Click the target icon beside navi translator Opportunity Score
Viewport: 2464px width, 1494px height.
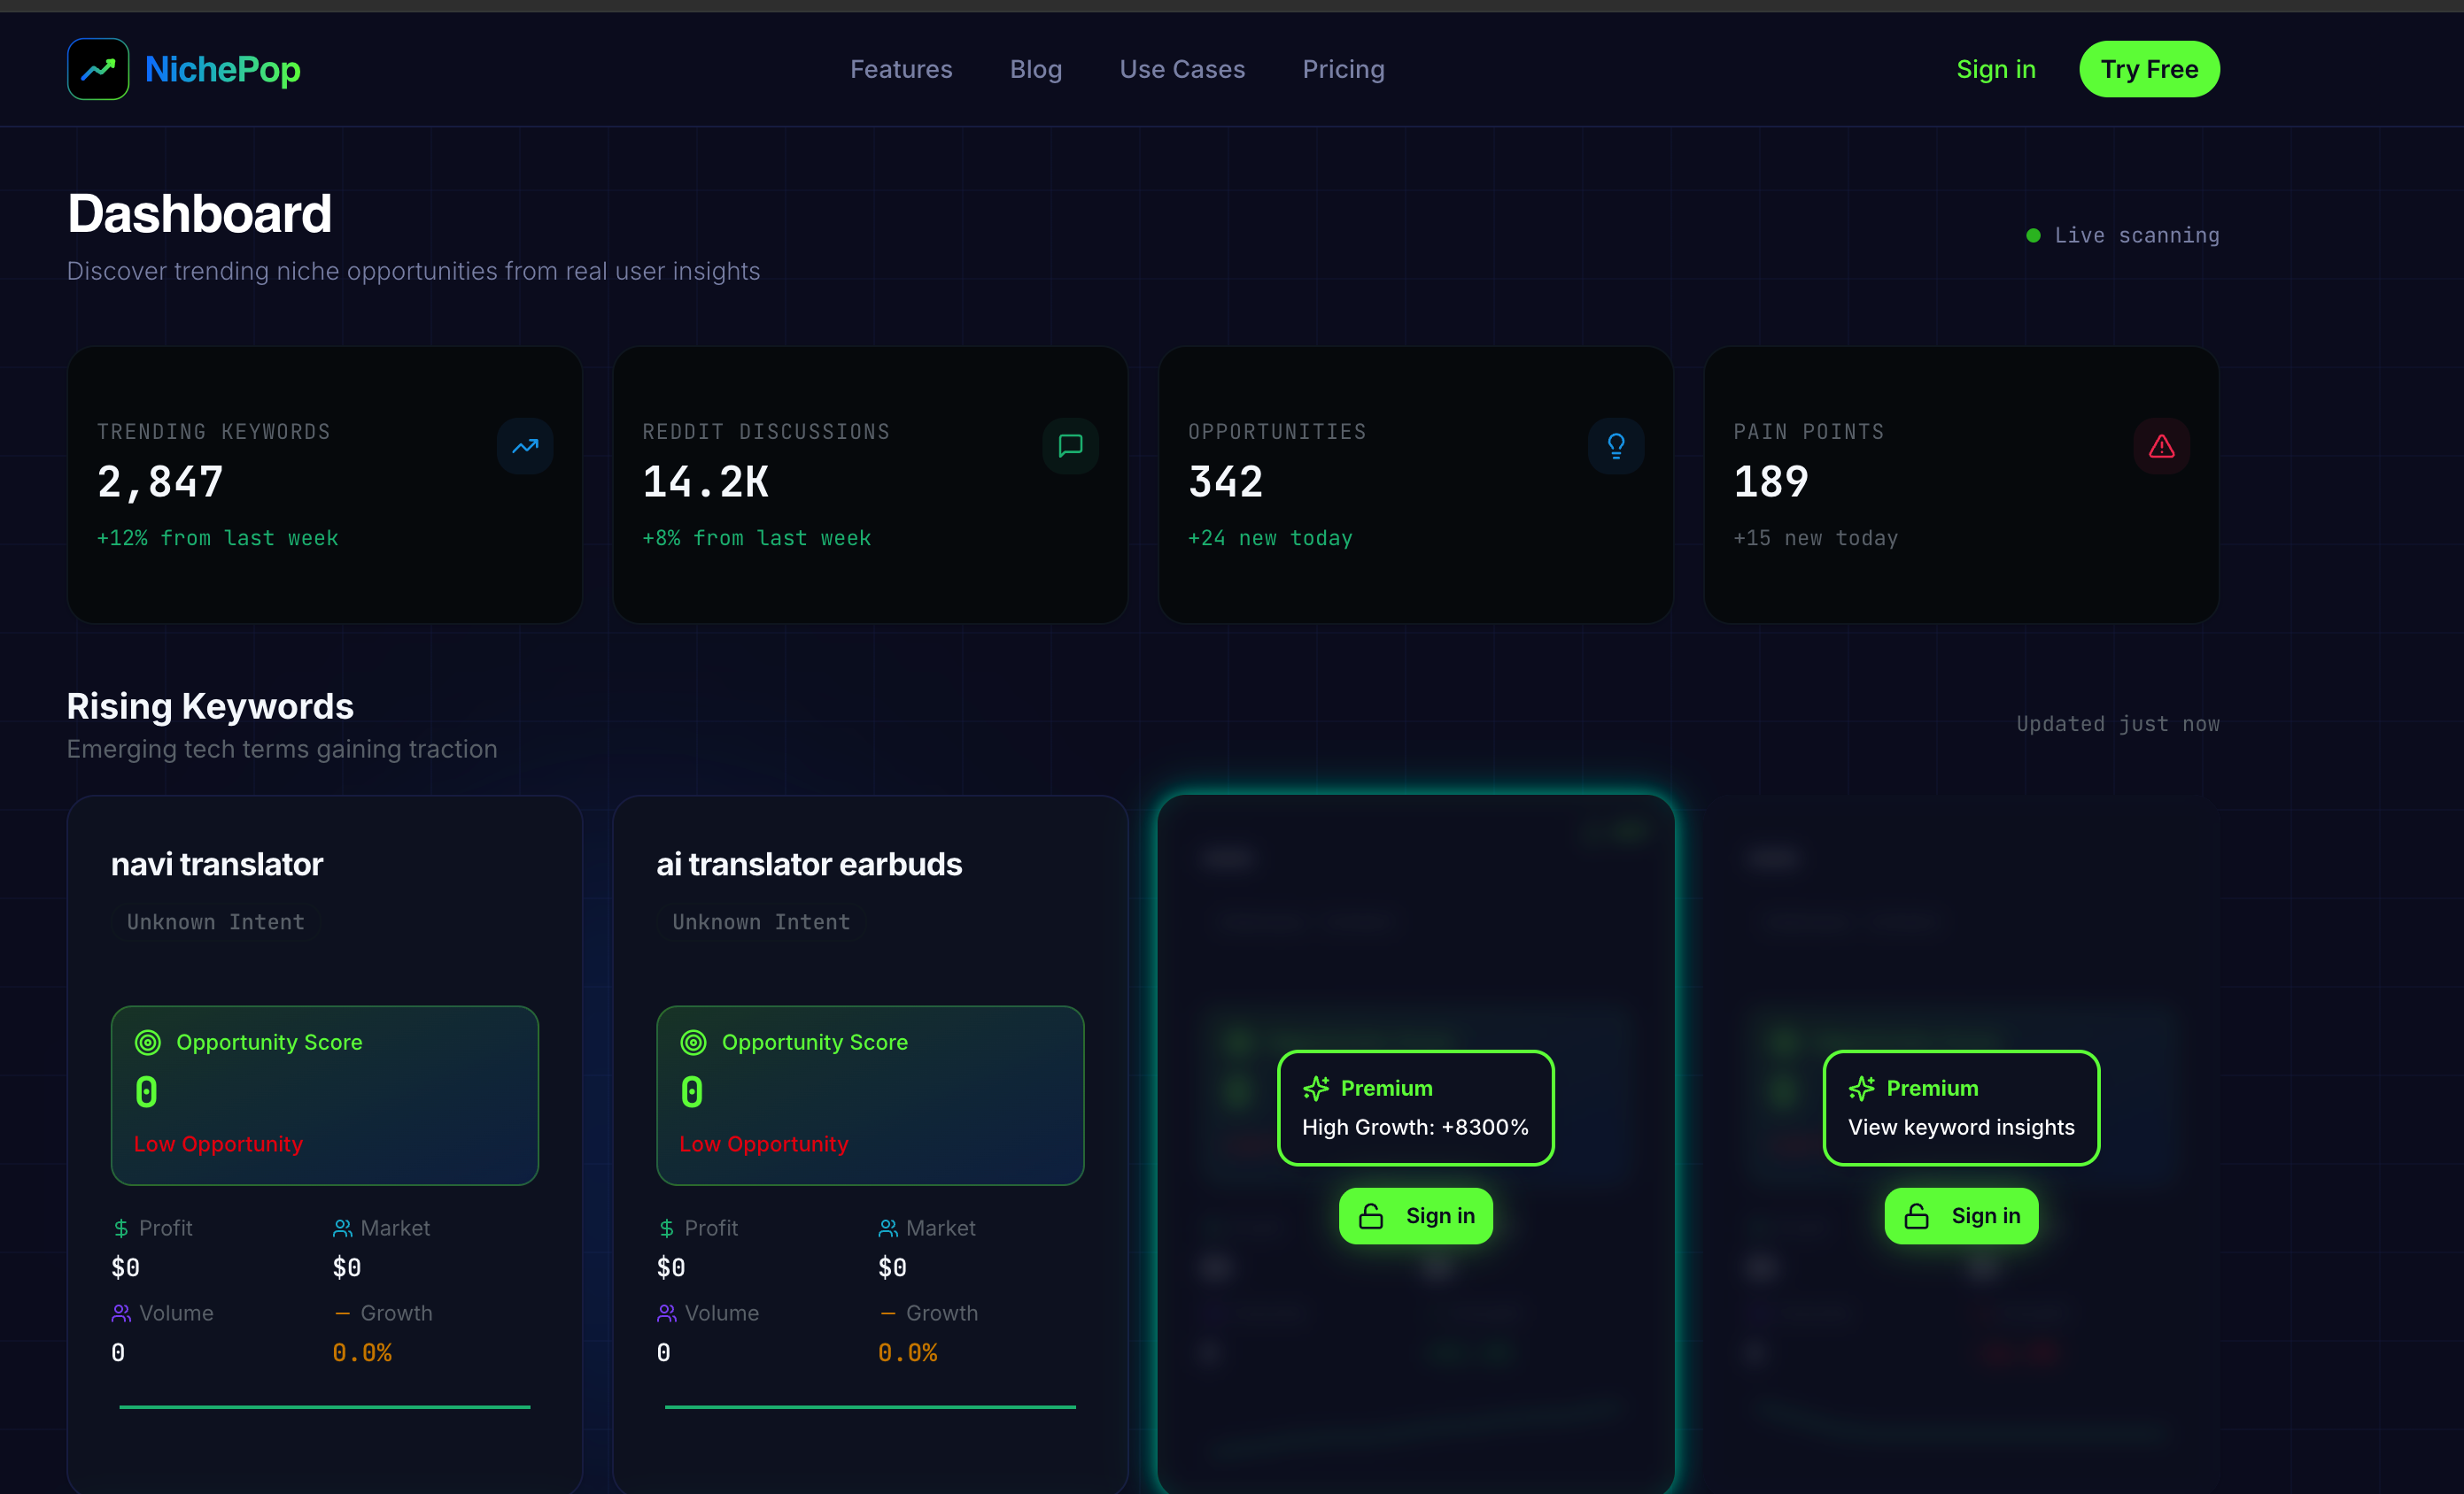pyautogui.click(x=148, y=1043)
